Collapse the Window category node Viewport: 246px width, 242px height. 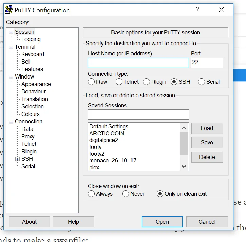[11, 77]
